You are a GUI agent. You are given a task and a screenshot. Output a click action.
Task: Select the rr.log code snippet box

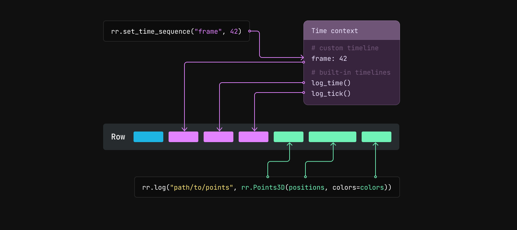(267, 187)
